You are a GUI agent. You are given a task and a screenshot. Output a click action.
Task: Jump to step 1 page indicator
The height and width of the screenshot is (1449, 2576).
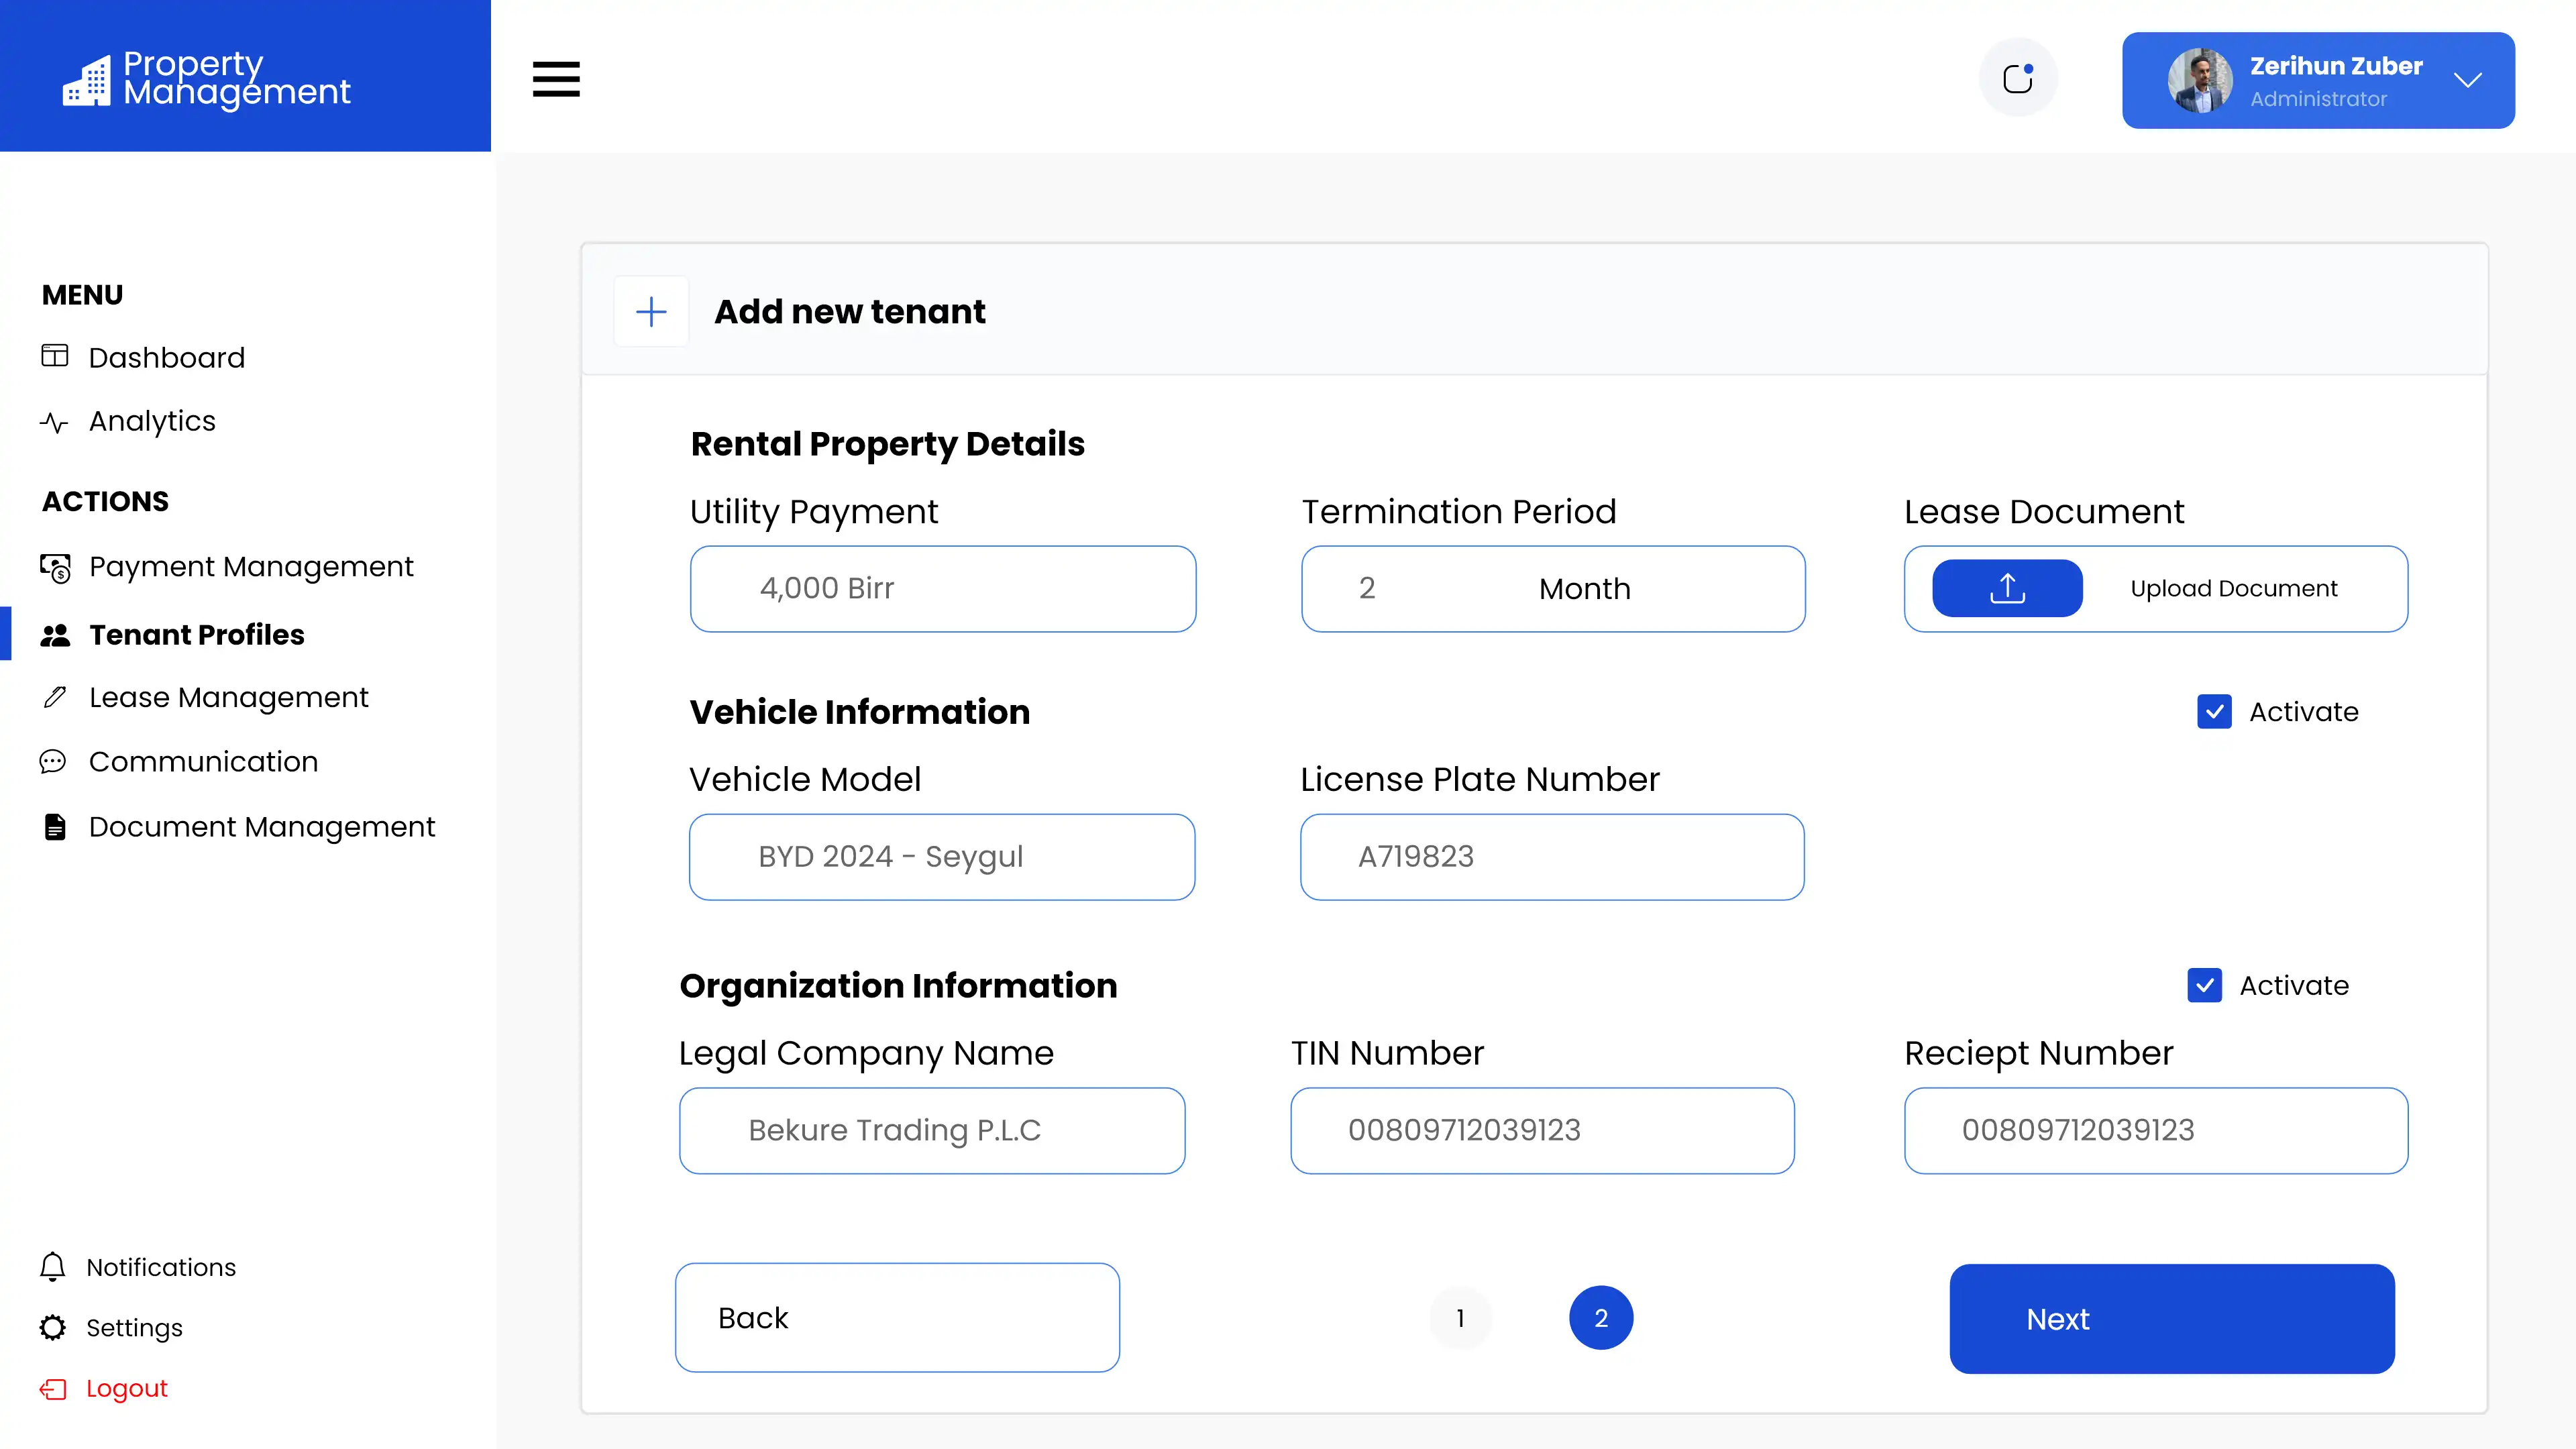1460,1318
